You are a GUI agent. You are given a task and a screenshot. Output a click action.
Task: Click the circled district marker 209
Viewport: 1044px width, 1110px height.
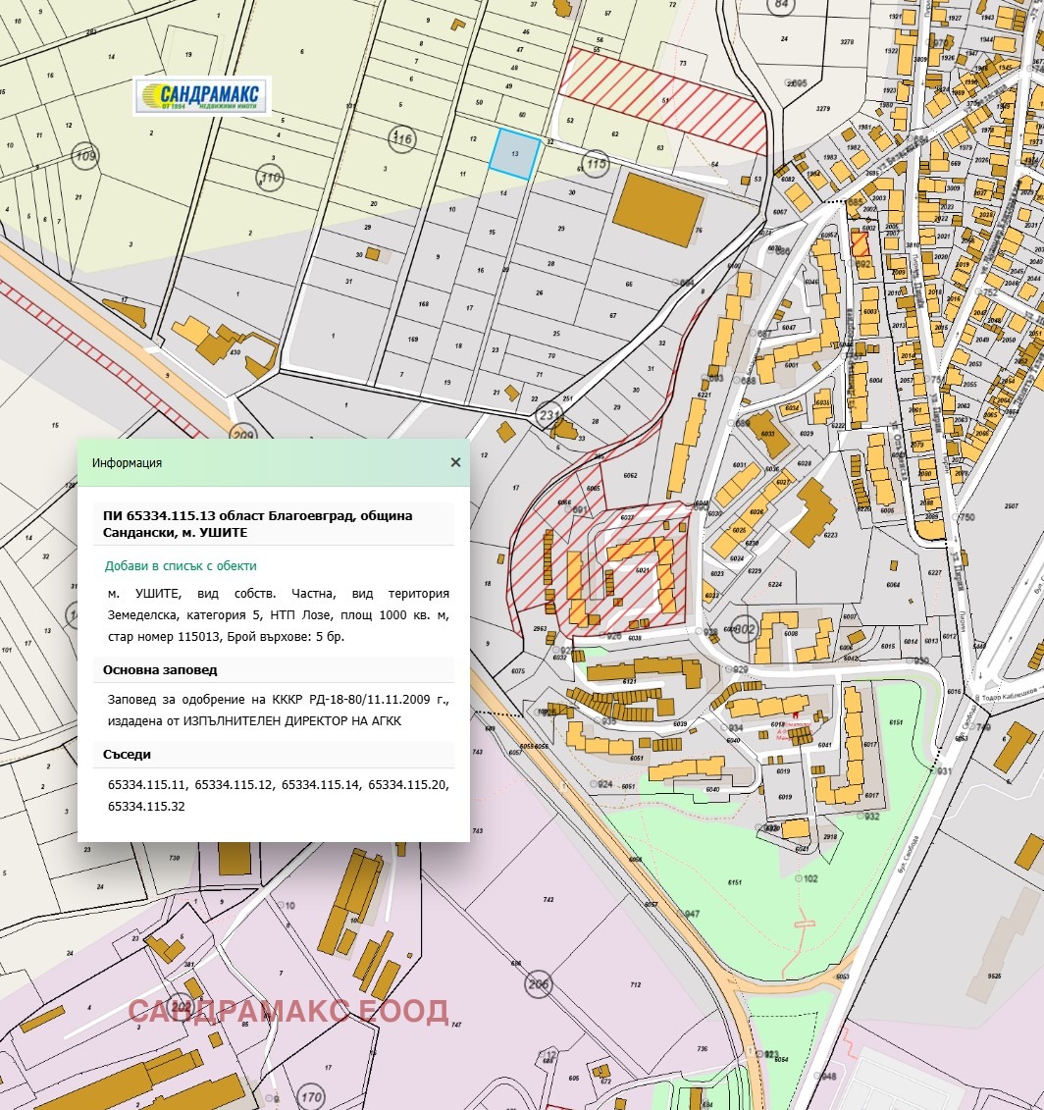point(243,433)
